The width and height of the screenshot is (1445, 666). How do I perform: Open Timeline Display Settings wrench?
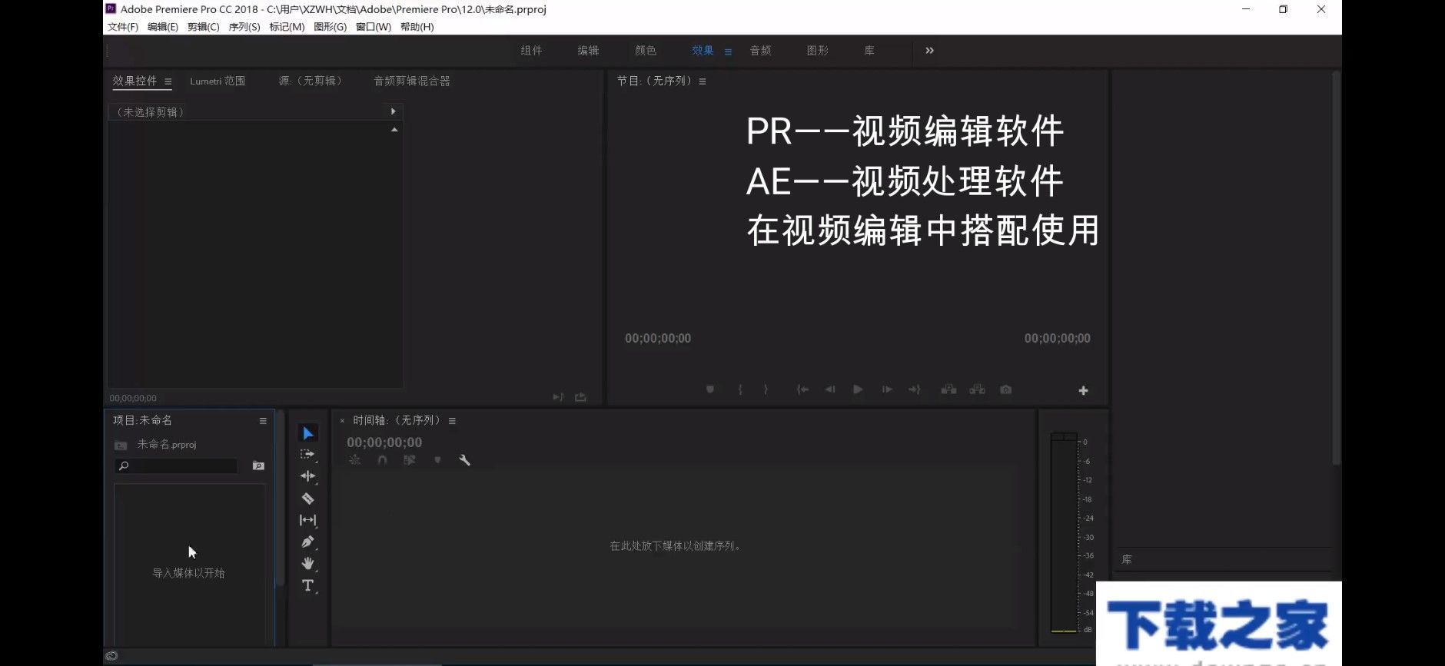click(464, 460)
